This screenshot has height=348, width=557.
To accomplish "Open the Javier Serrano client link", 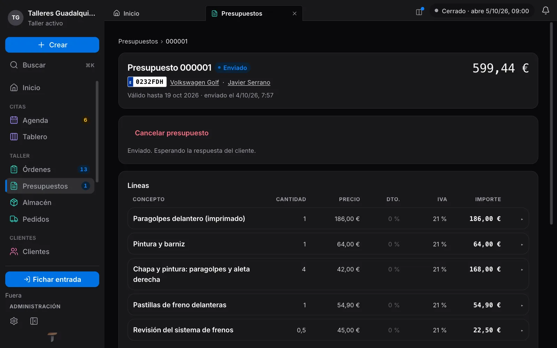I will 249,82.
